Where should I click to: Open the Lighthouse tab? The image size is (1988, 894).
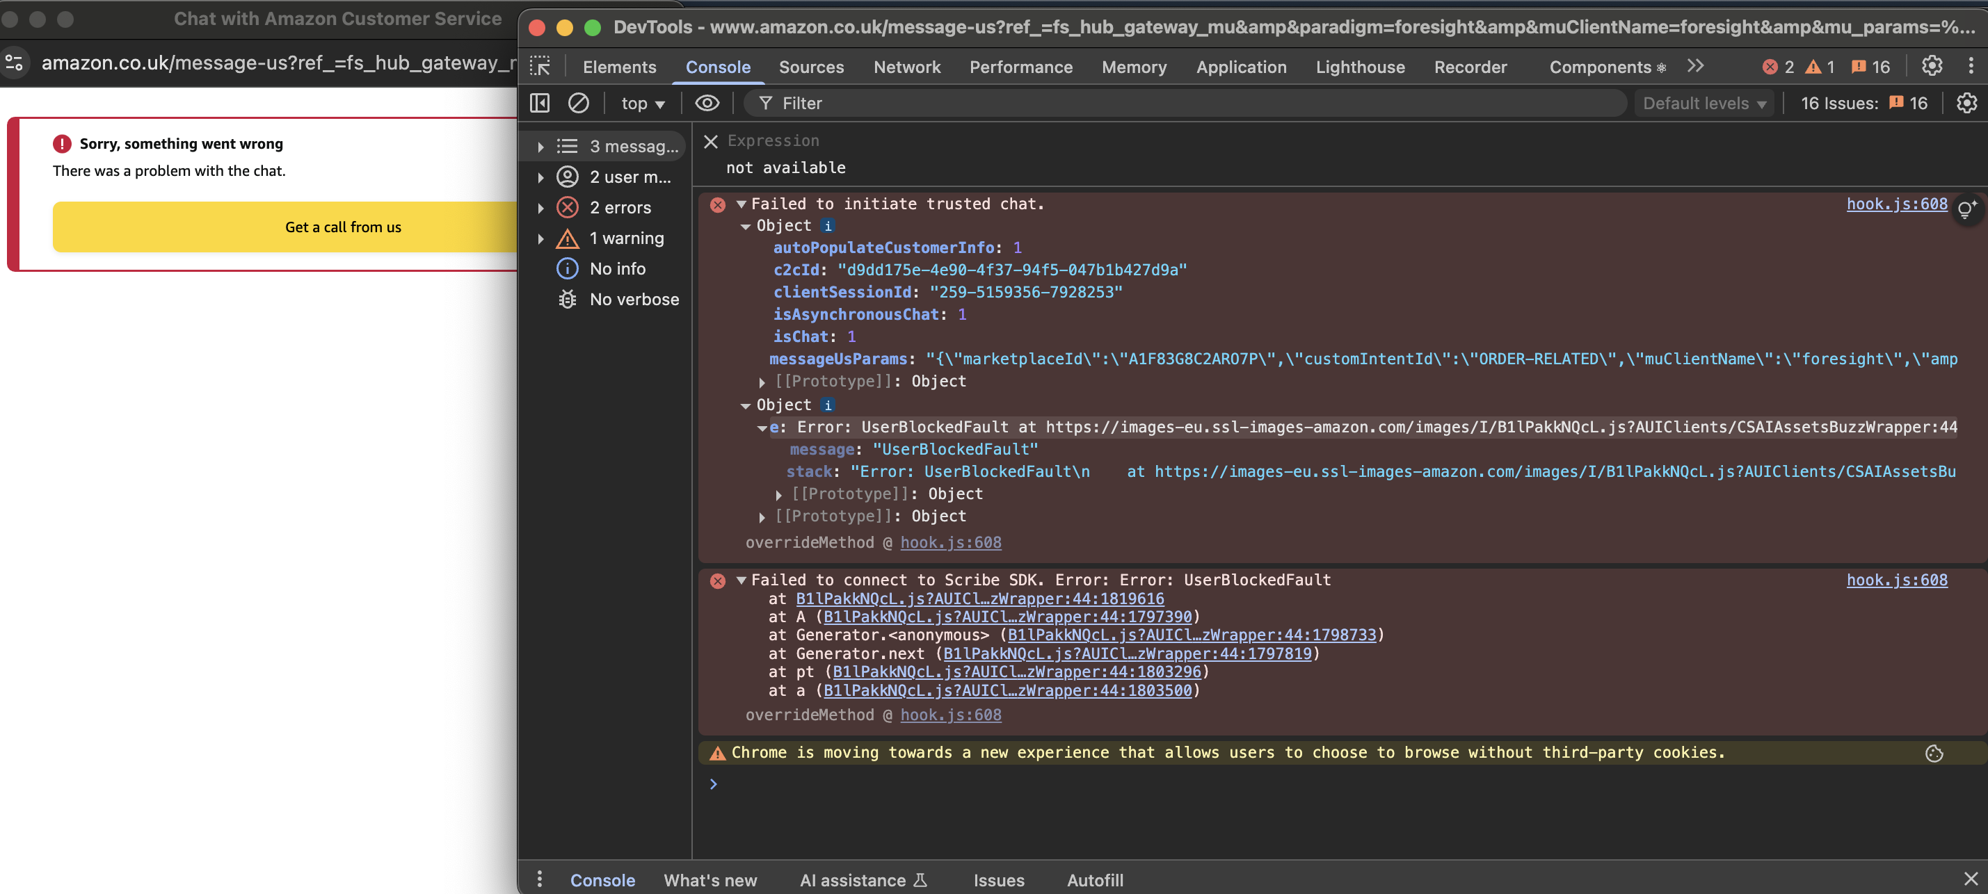point(1360,67)
